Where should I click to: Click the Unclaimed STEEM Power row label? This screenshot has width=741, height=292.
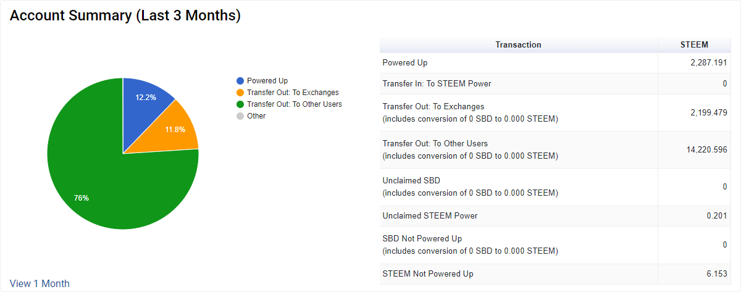point(430,216)
